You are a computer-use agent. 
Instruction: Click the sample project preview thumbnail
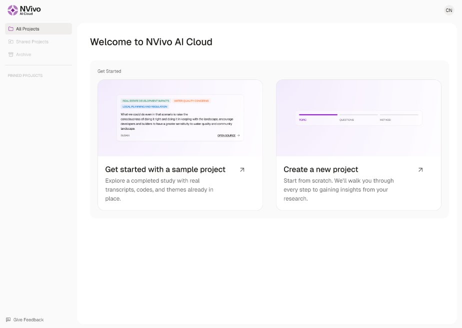click(180, 118)
